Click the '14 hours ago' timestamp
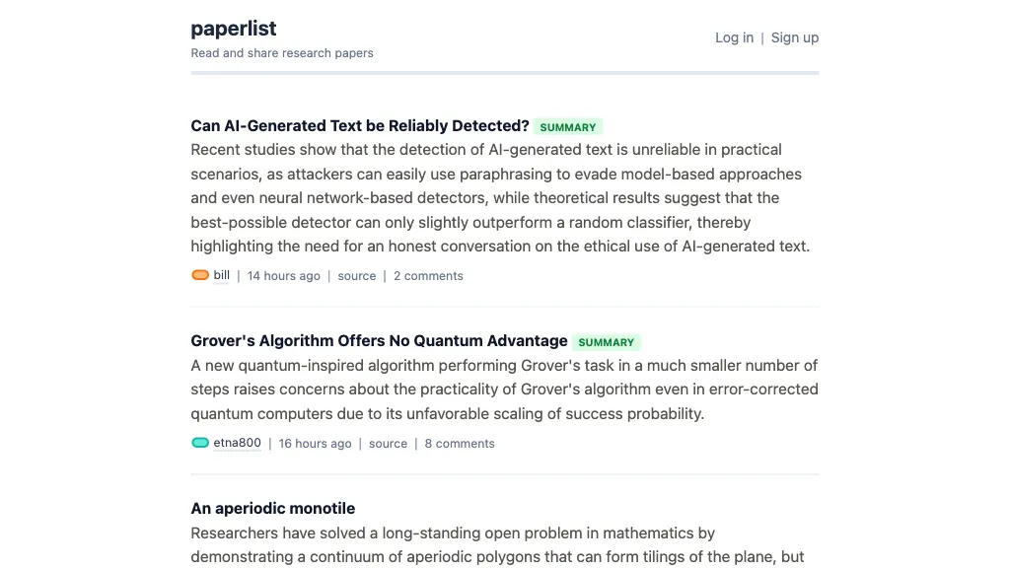This screenshot has width=1010, height=568. [x=284, y=276]
